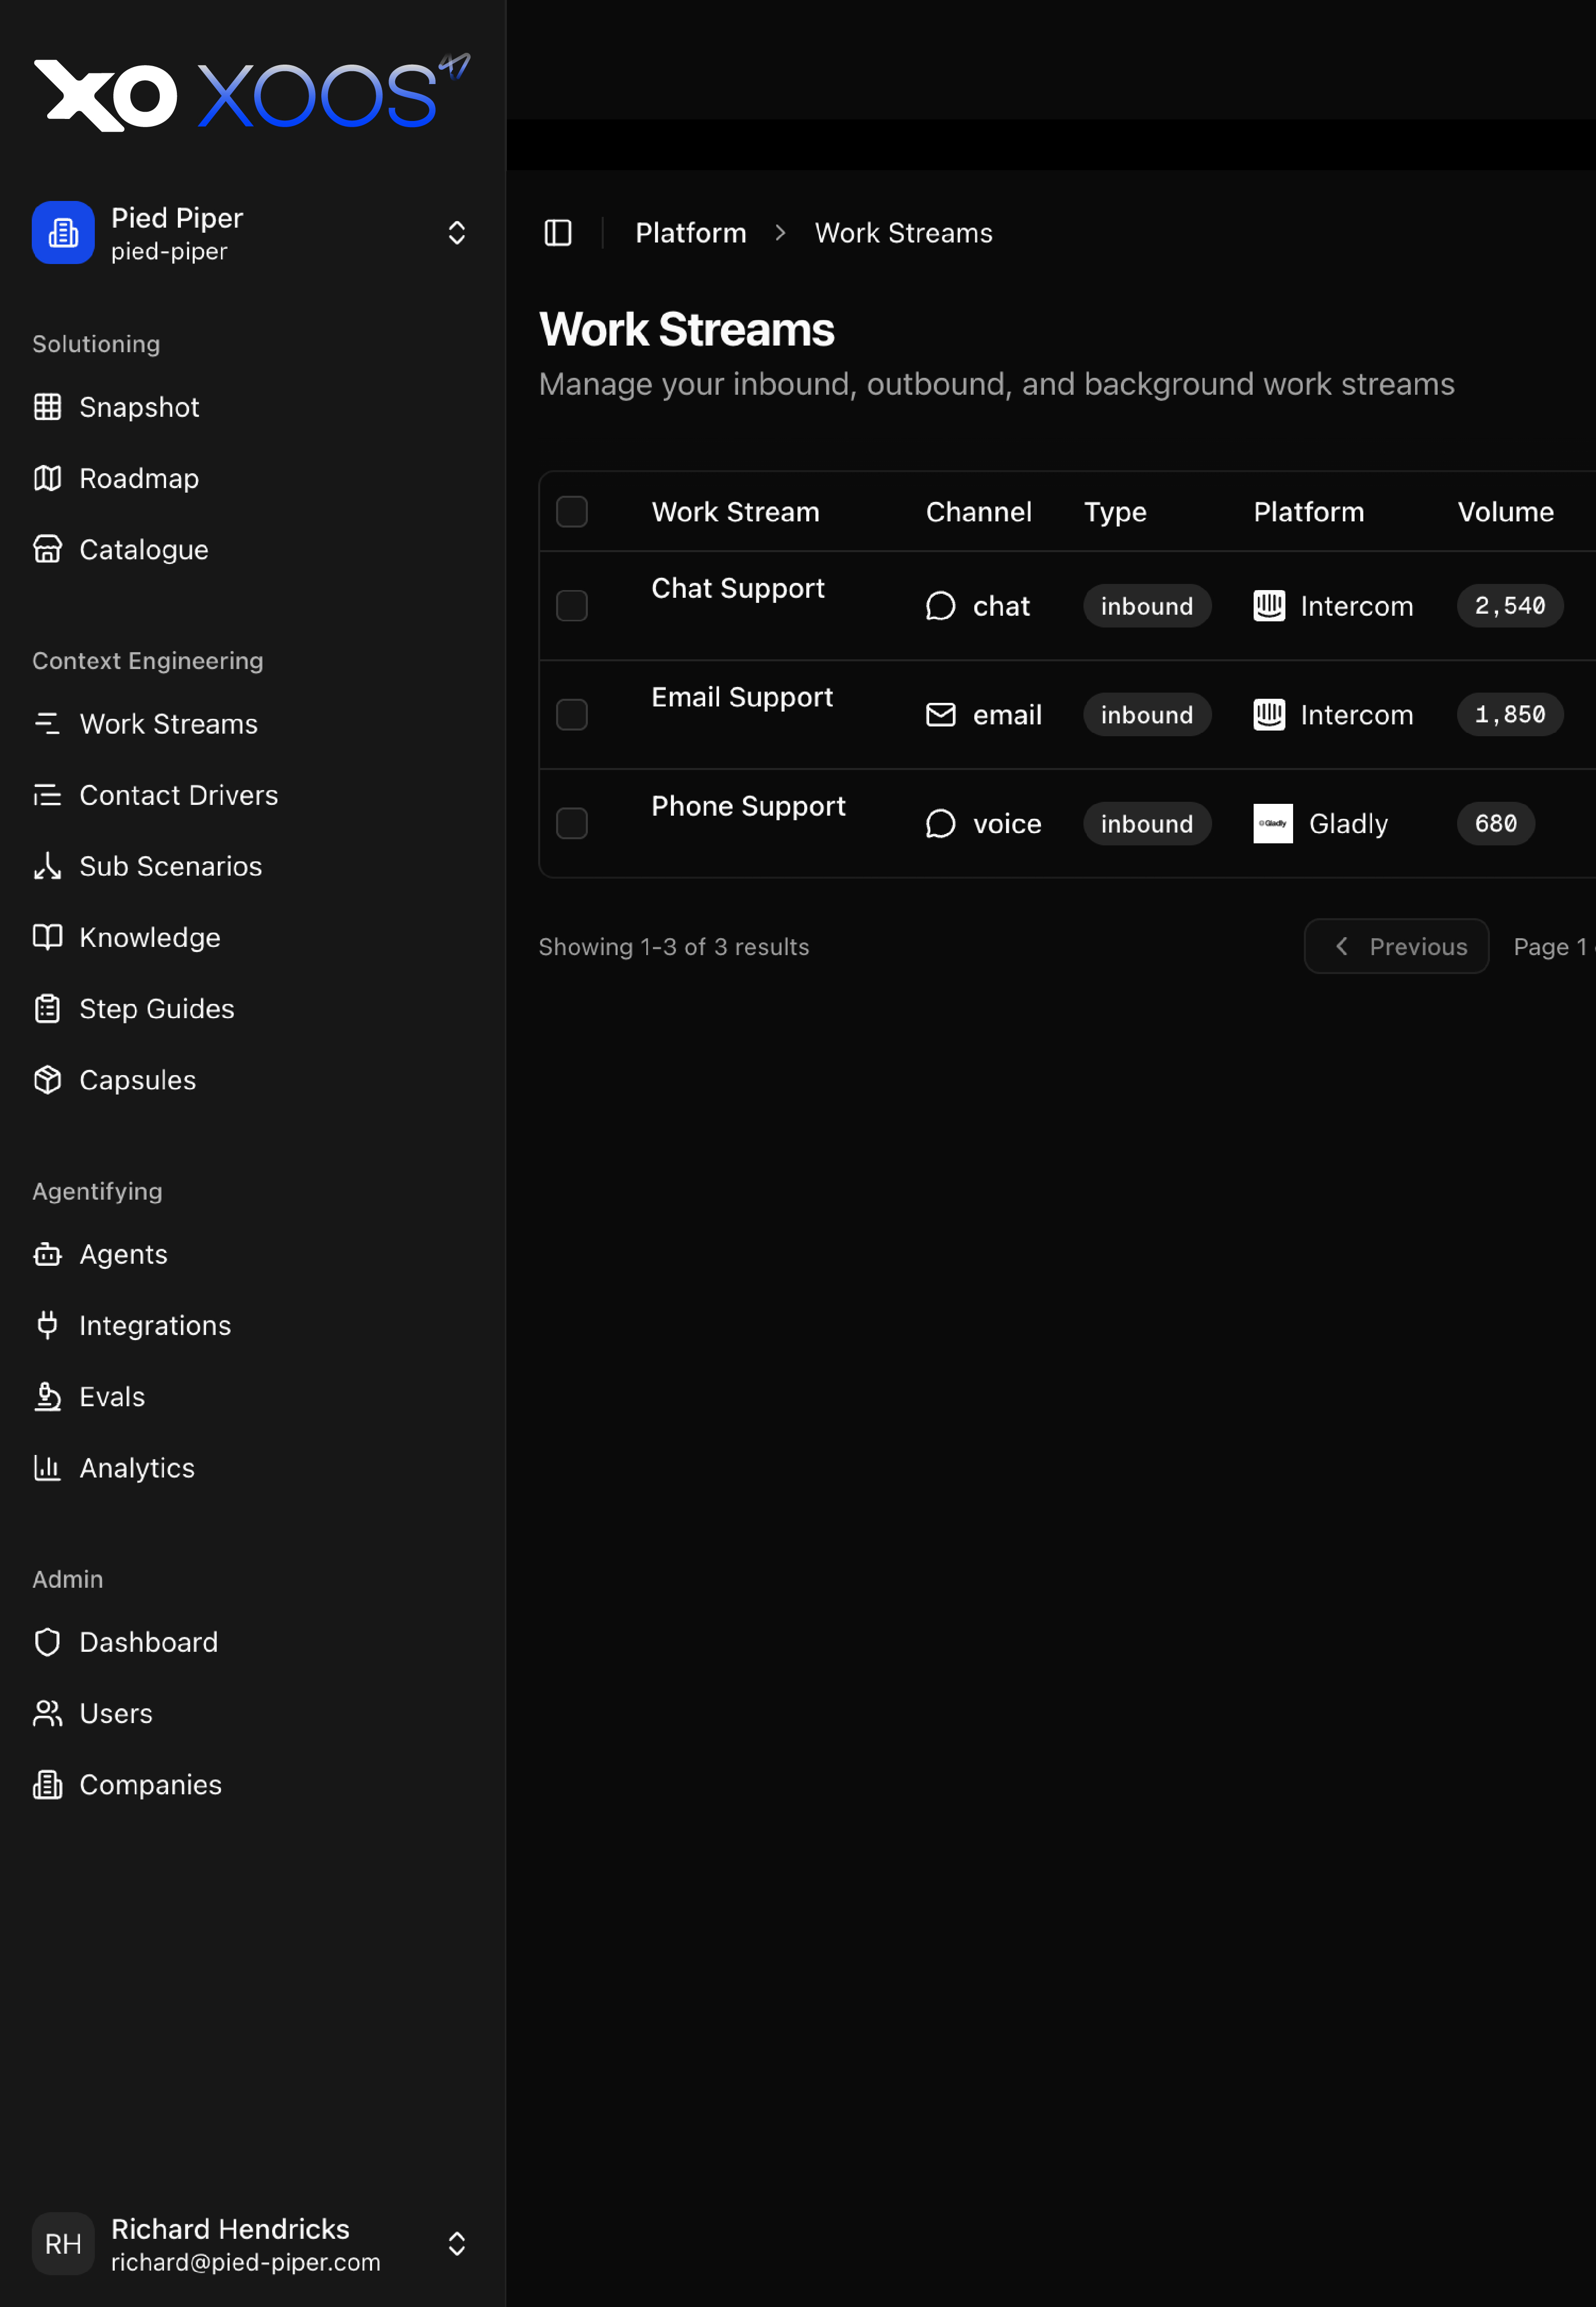Click the Previous page button
Image resolution: width=1596 pixels, height=2307 pixels.
pos(1396,946)
